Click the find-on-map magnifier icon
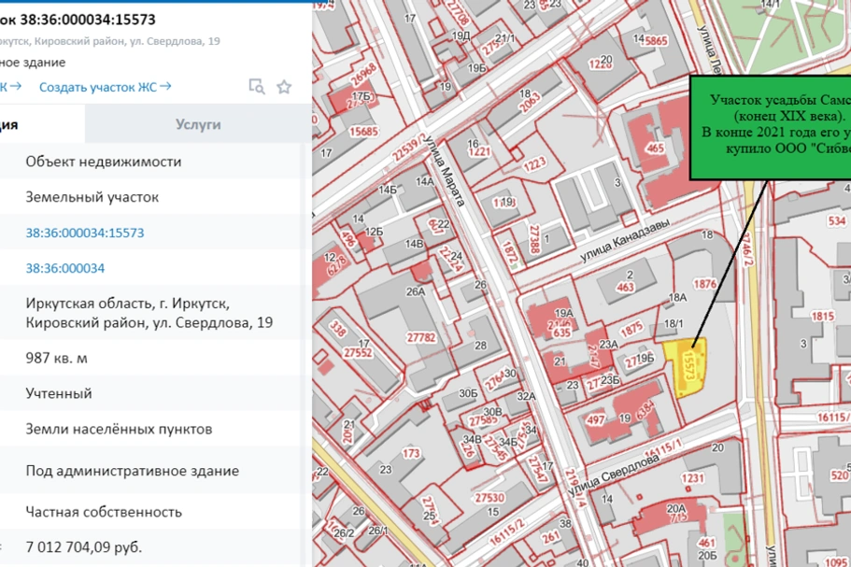 click(x=257, y=87)
